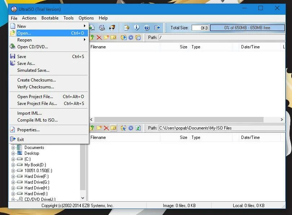Open the New submenu in File menu
The image size is (292, 215).
tap(48, 26)
